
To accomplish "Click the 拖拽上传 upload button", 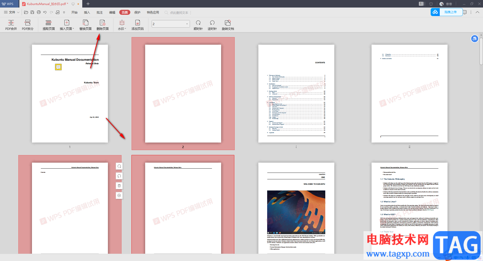I will pos(451,12).
